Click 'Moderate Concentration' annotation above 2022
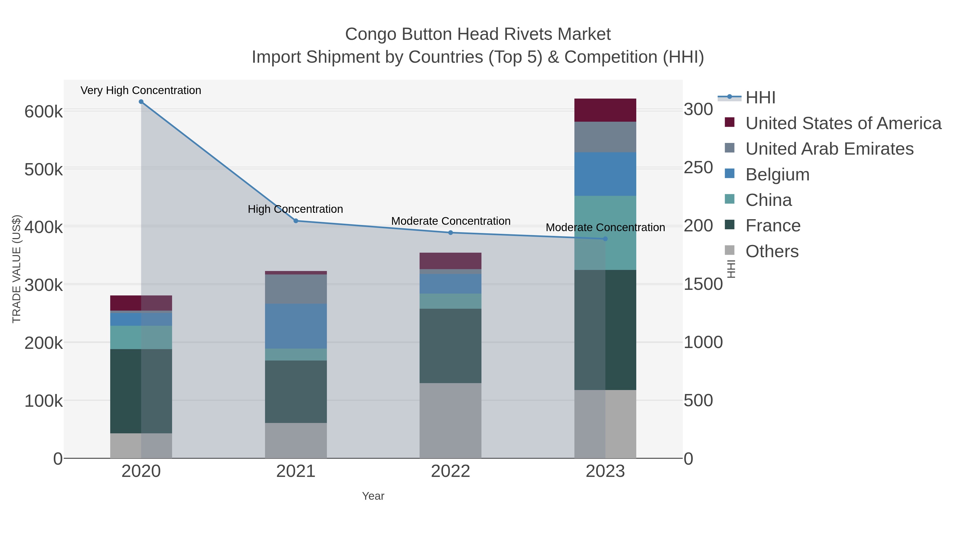 (451, 221)
